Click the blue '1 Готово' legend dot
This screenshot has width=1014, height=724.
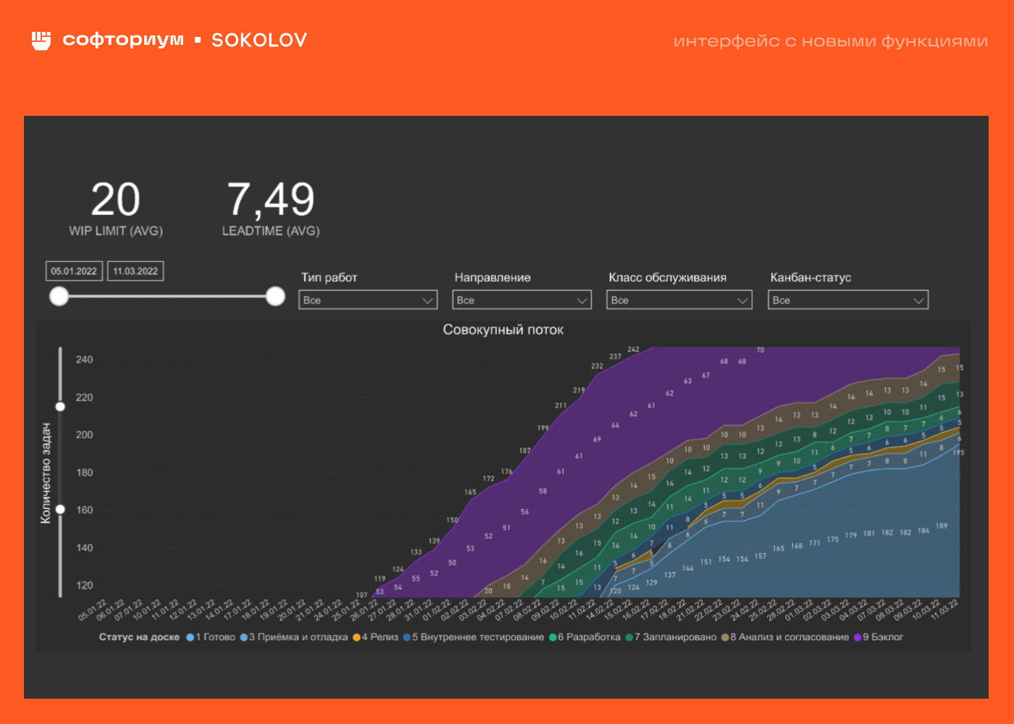(x=190, y=637)
